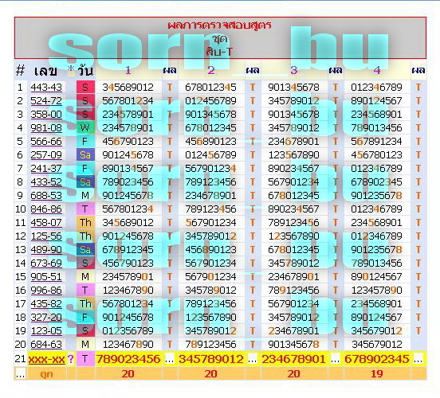The height and width of the screenshot is (398, 440).
Task: Click prediction 789023456 in row 21
Action: coord(128,359)
